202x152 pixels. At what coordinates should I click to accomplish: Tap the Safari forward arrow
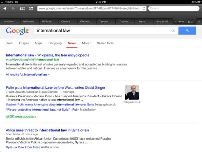14,8
